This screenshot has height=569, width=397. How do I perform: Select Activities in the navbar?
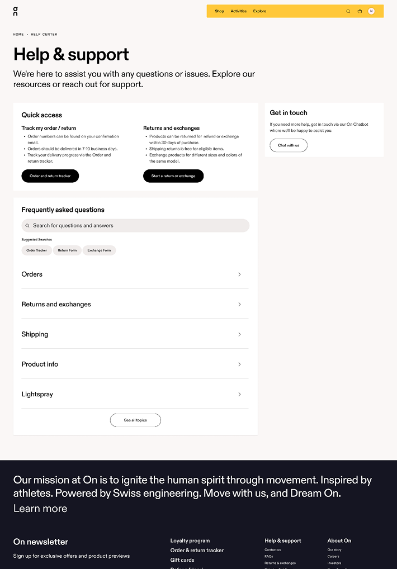coord(238,11)
